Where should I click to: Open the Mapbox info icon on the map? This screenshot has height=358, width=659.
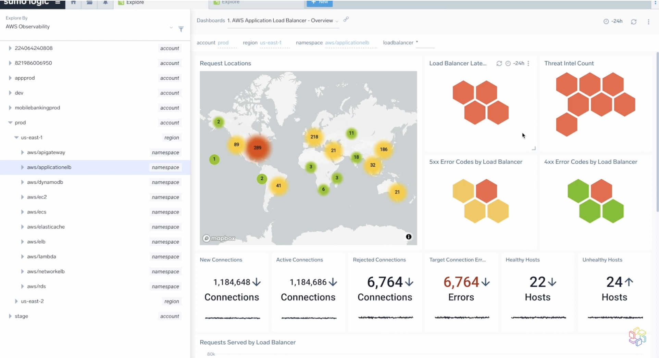tap(409, 236)
